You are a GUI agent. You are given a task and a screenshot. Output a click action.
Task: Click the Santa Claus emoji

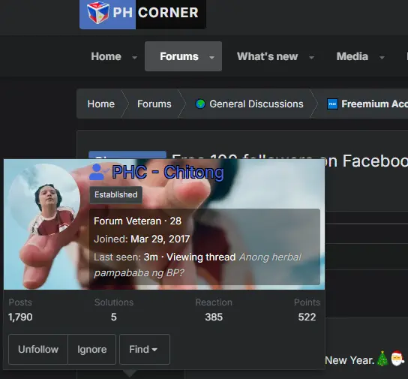(x=397, y=359)
